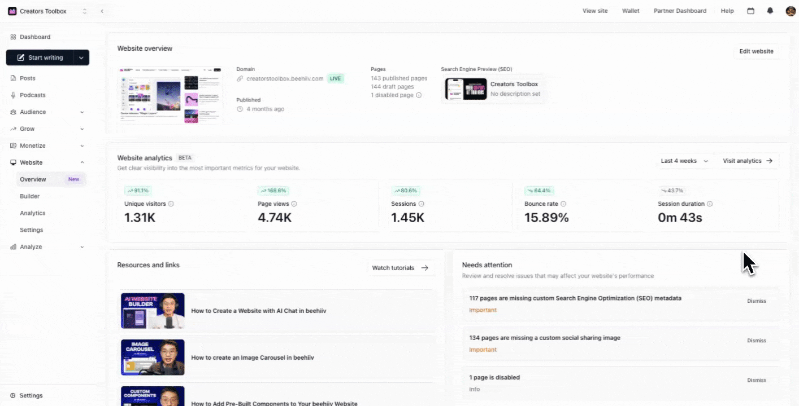Image resolution: width=799 pixels, height=406 pixels.
Task: Open the website preview thumbnail
Action: (x=170, y=96)
